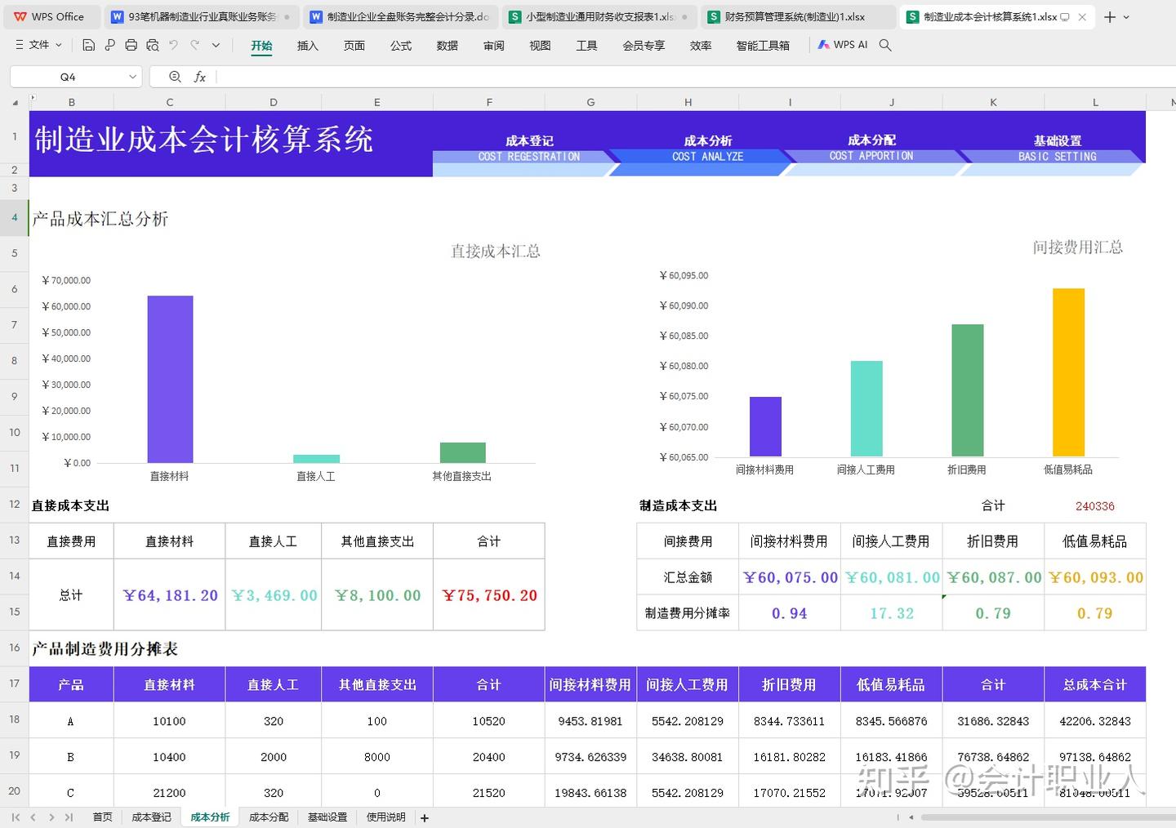Screen dimensions: 1176x828
Task: Switch to 插入 ribbon tab
Action: pos(308,46)
